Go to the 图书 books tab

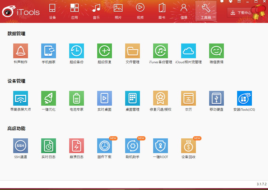162,11
